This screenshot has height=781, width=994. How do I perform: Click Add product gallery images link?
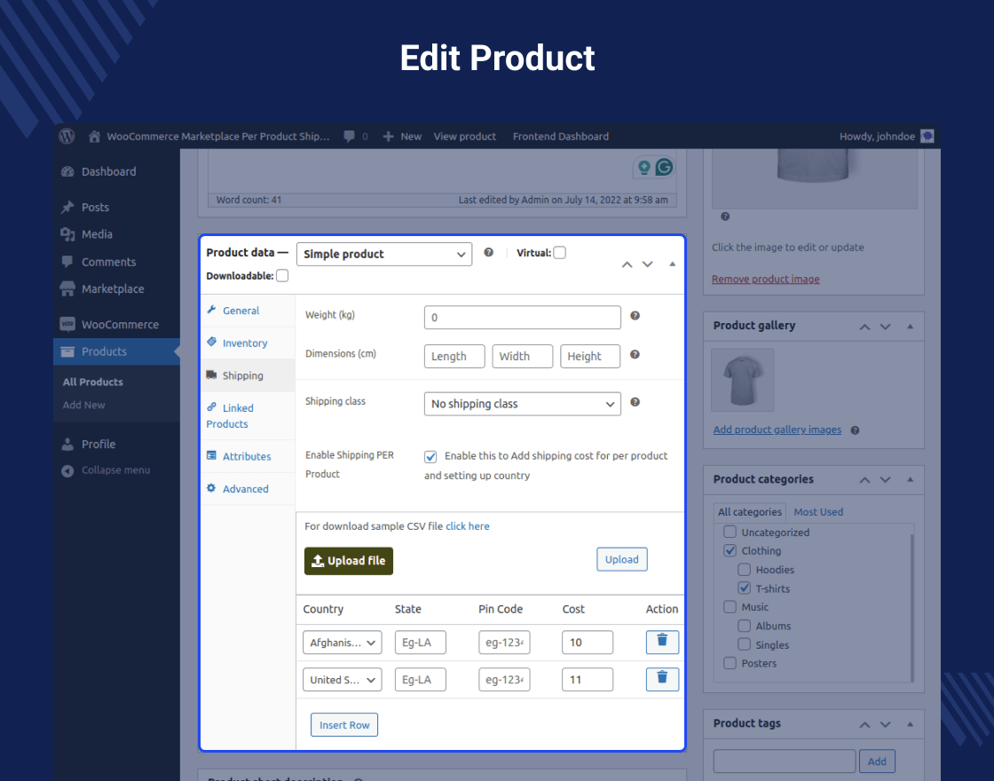click(777, 430)
